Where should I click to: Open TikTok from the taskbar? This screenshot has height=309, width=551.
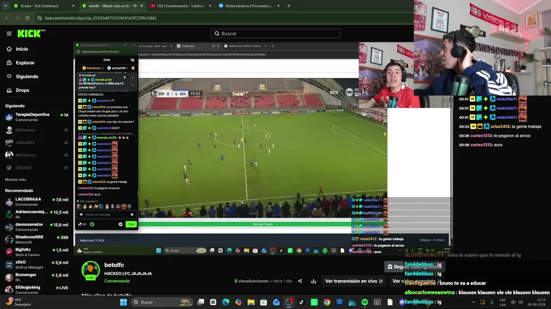pos(301,302)
